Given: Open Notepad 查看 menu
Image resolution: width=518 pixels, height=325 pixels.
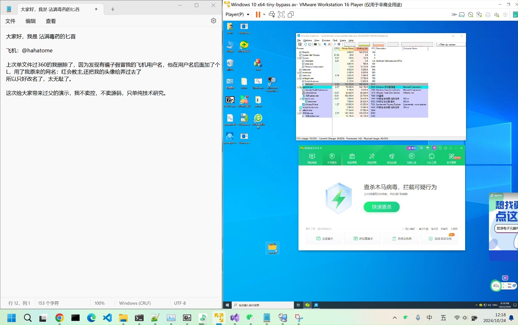Looking at the screenshot, I should pyautogui.click(x=51, y=21).
